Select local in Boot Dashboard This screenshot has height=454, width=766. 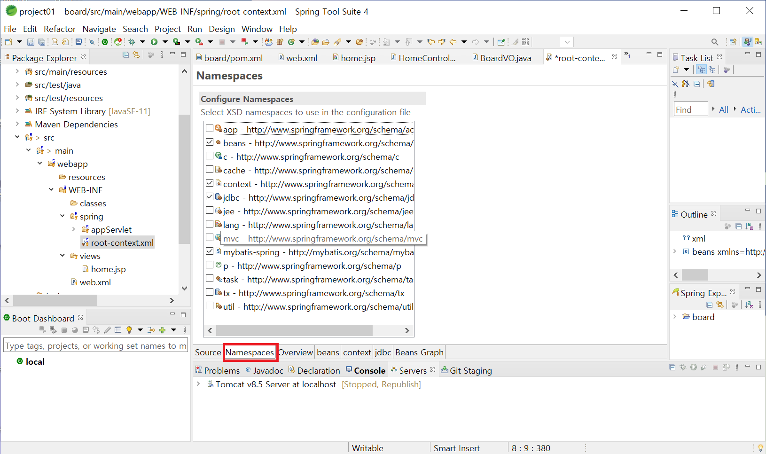(x=31, y=361)
